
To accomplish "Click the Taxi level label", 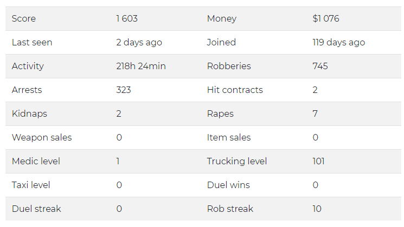I will click(31, 185).
